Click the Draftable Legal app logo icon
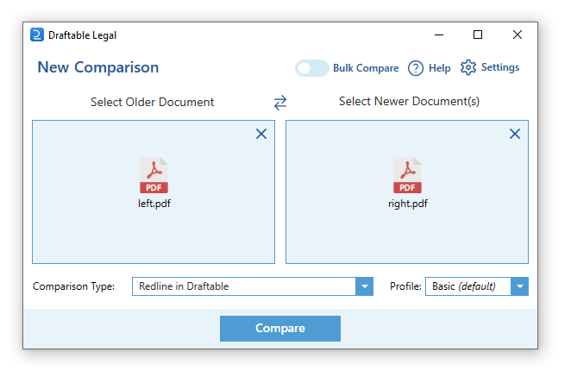 [x=37, y=35]
